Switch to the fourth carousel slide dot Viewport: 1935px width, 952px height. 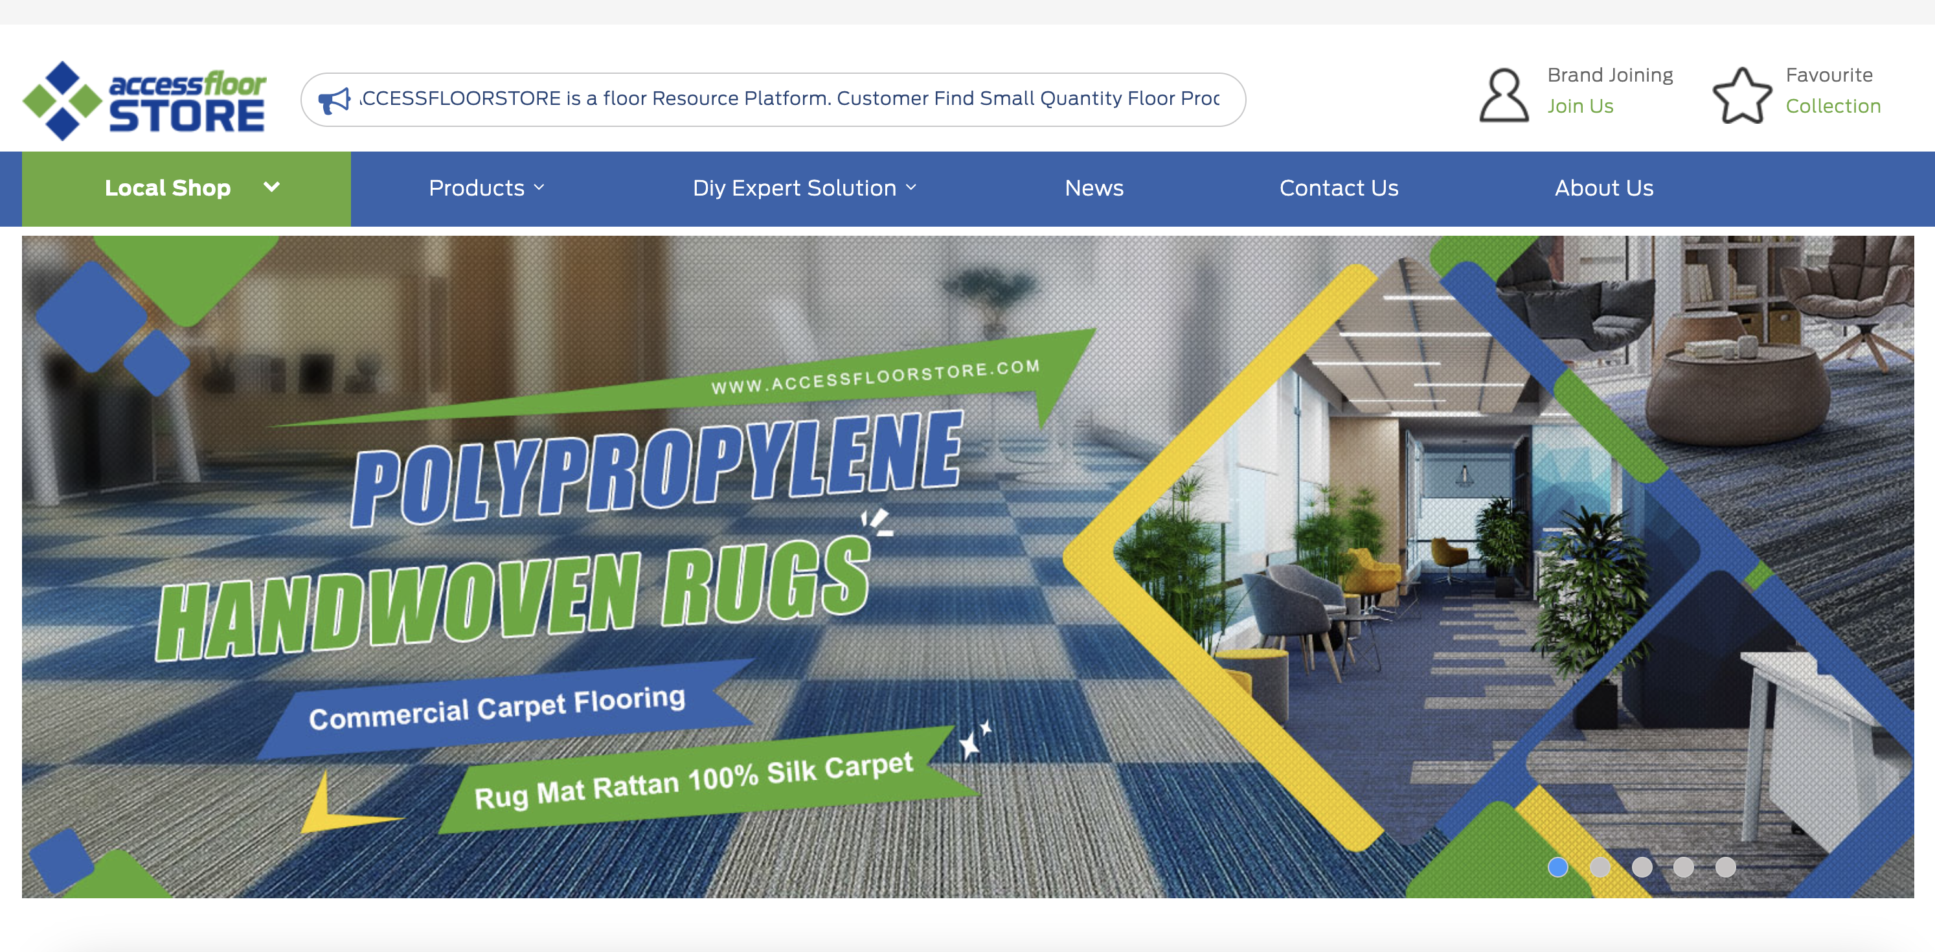1683,867
